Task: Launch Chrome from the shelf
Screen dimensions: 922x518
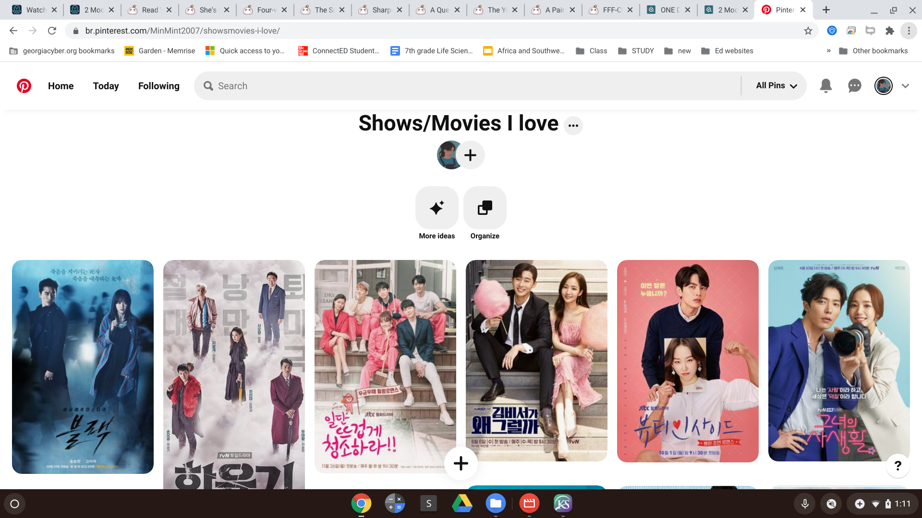Action: (x=361, y=504)
